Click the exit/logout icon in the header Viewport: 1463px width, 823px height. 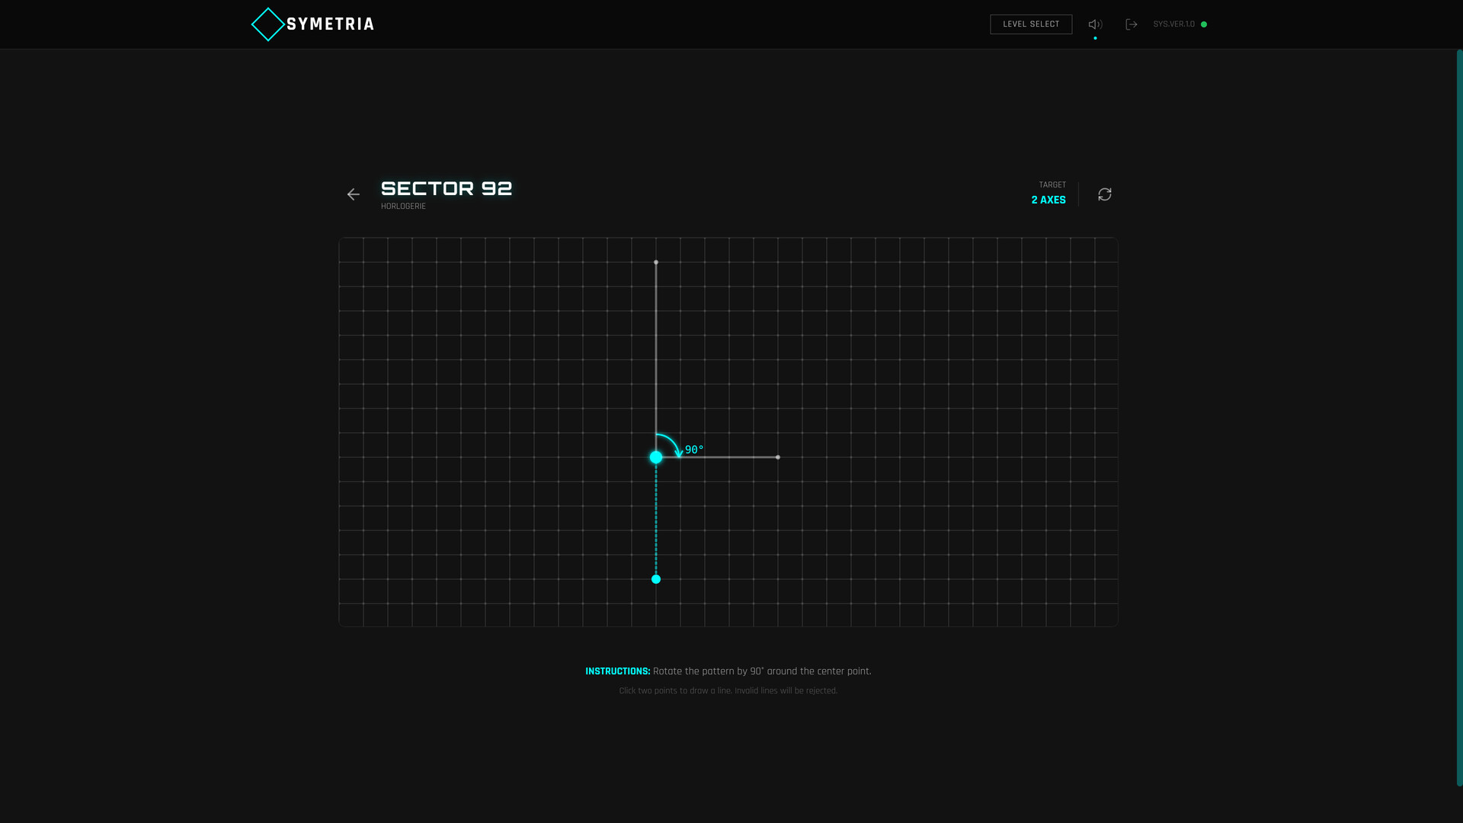(1132, 24)
